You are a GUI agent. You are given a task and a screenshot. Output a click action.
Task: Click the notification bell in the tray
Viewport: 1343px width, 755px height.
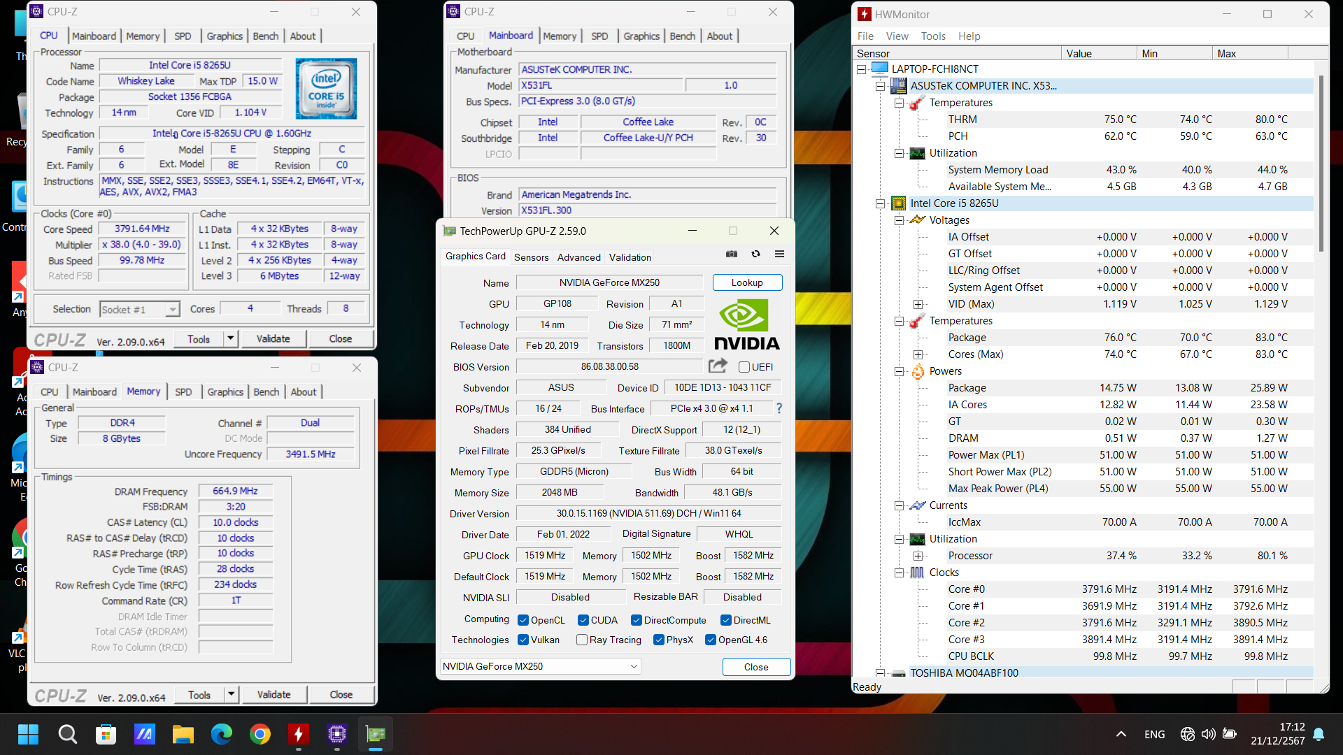click(1319, 734)
